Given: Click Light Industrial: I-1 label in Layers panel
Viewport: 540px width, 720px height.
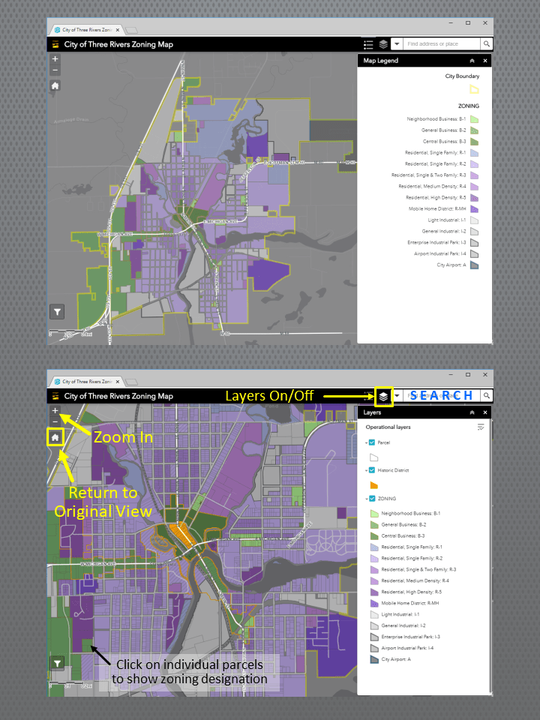Looking at the screenshot, I should pos(400,614).
